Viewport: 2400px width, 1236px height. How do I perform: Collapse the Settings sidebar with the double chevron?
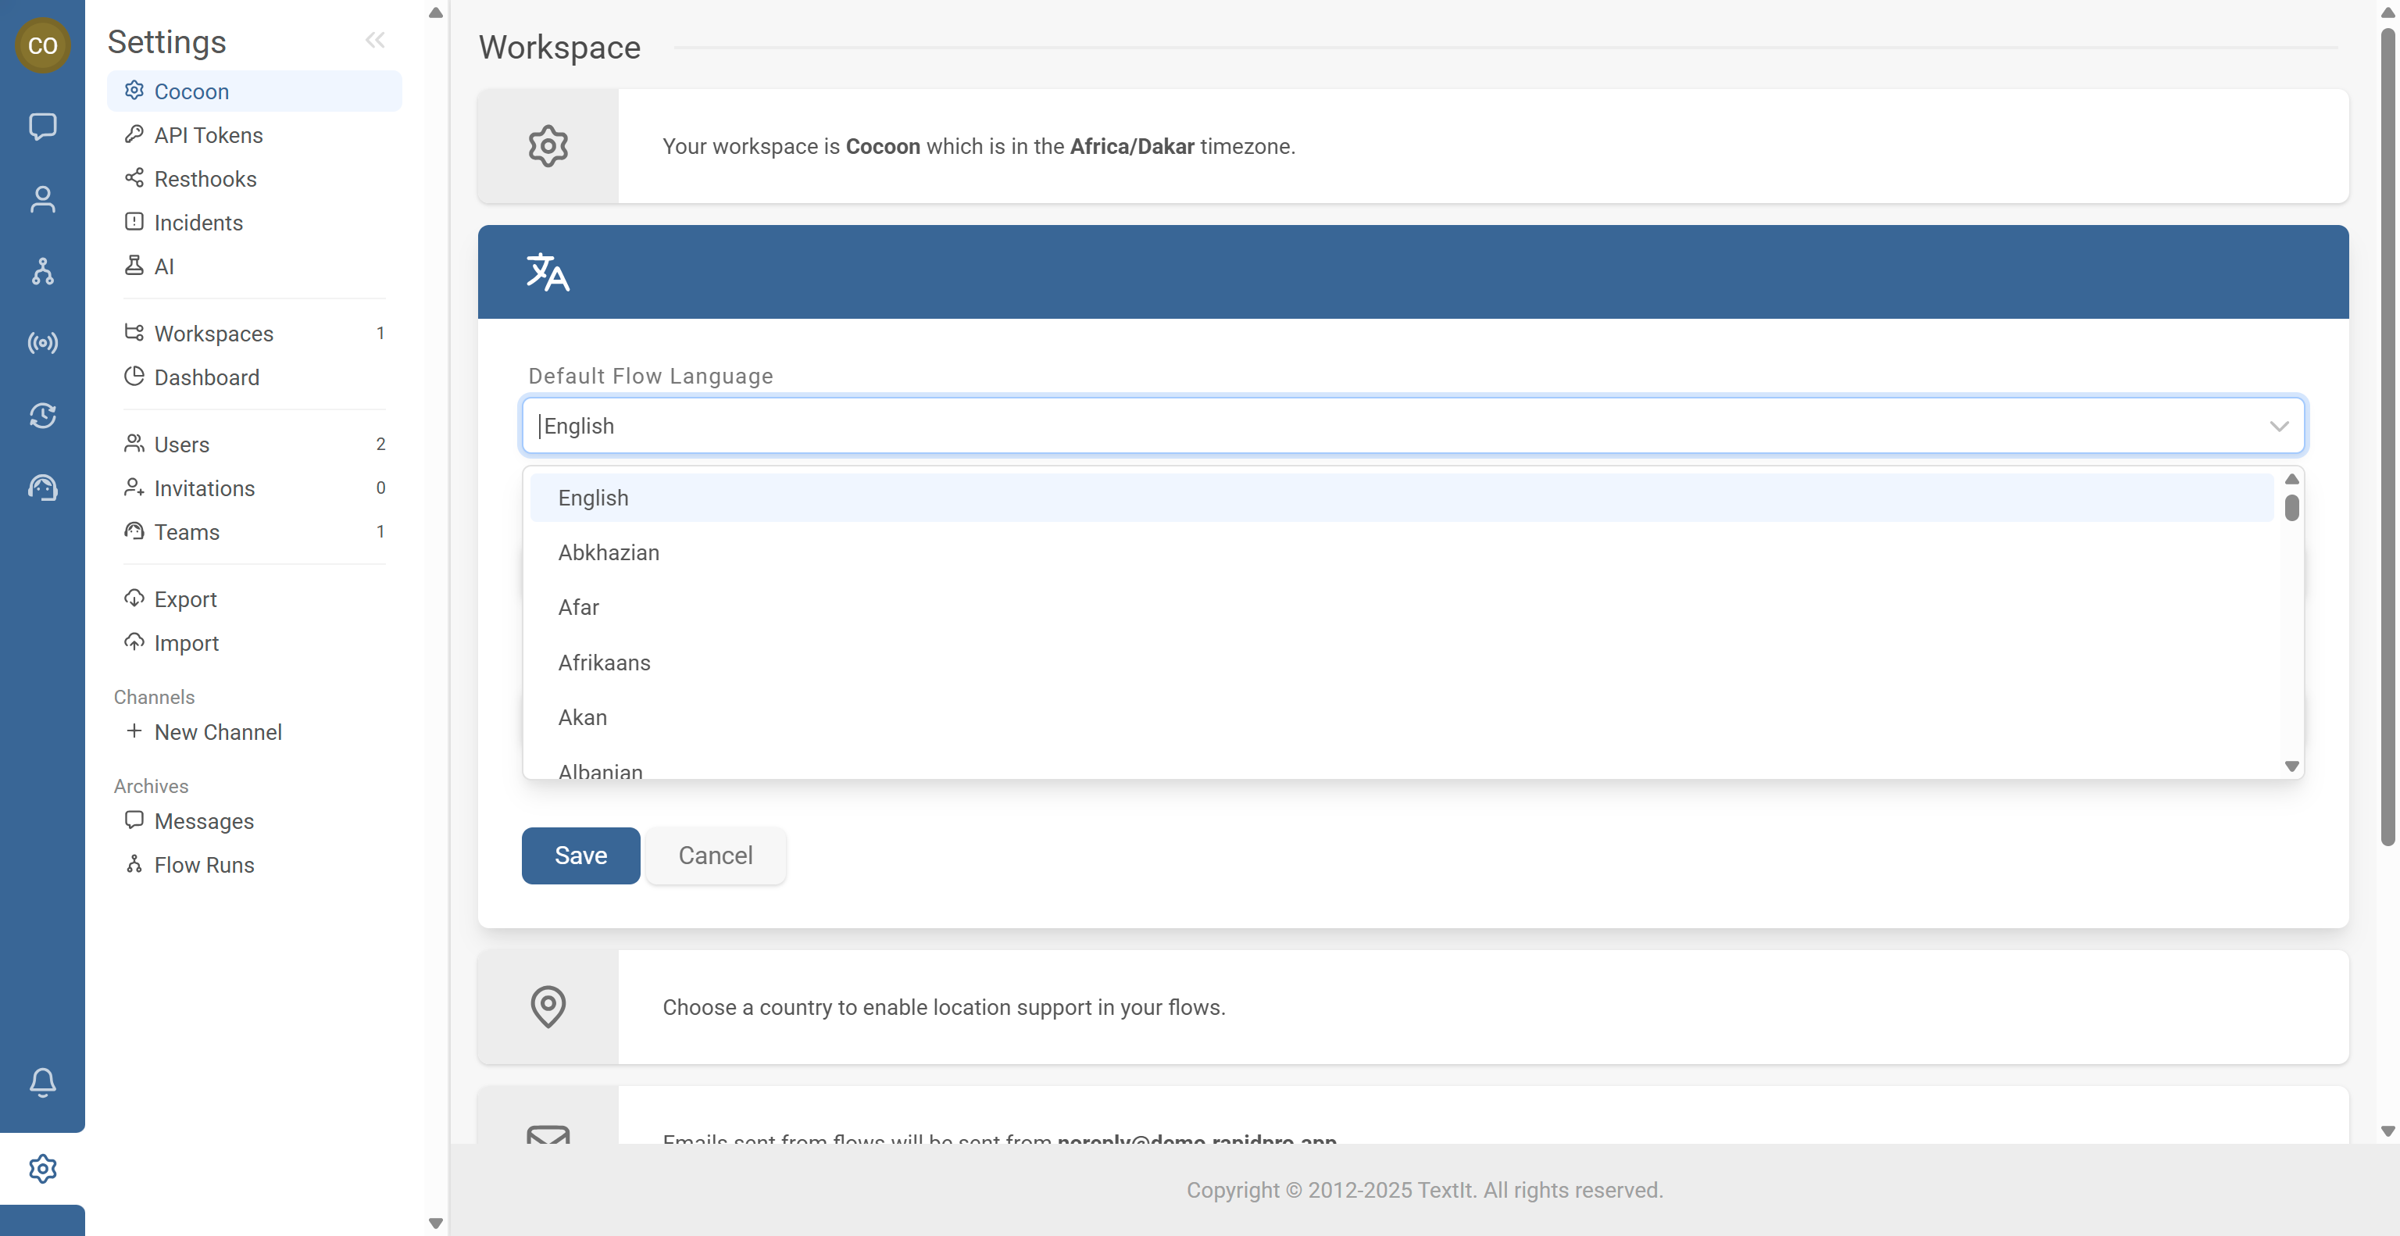376,39
